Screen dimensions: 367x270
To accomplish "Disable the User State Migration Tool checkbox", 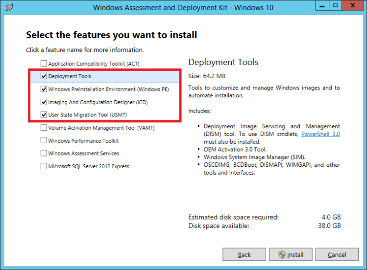I will (44, 115).
